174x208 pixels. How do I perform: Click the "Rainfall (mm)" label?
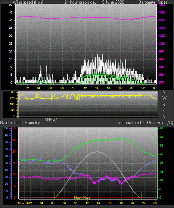tap(12, 123)
